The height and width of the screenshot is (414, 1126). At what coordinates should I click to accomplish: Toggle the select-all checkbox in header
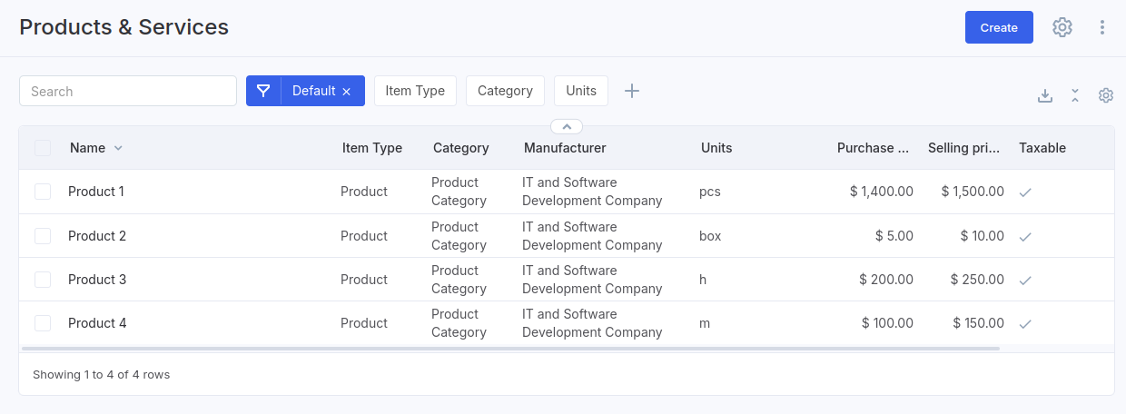(43, 148)
